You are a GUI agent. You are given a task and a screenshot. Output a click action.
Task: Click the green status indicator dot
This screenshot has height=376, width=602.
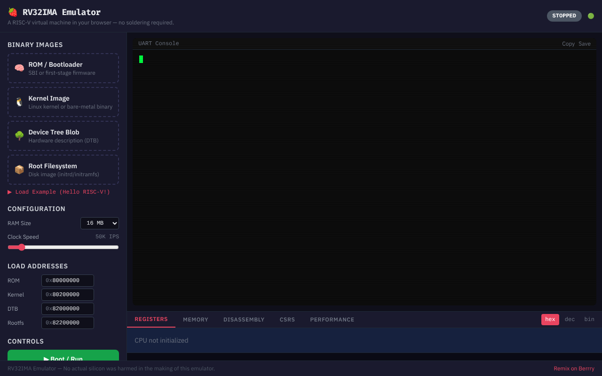tap(591, 16)
